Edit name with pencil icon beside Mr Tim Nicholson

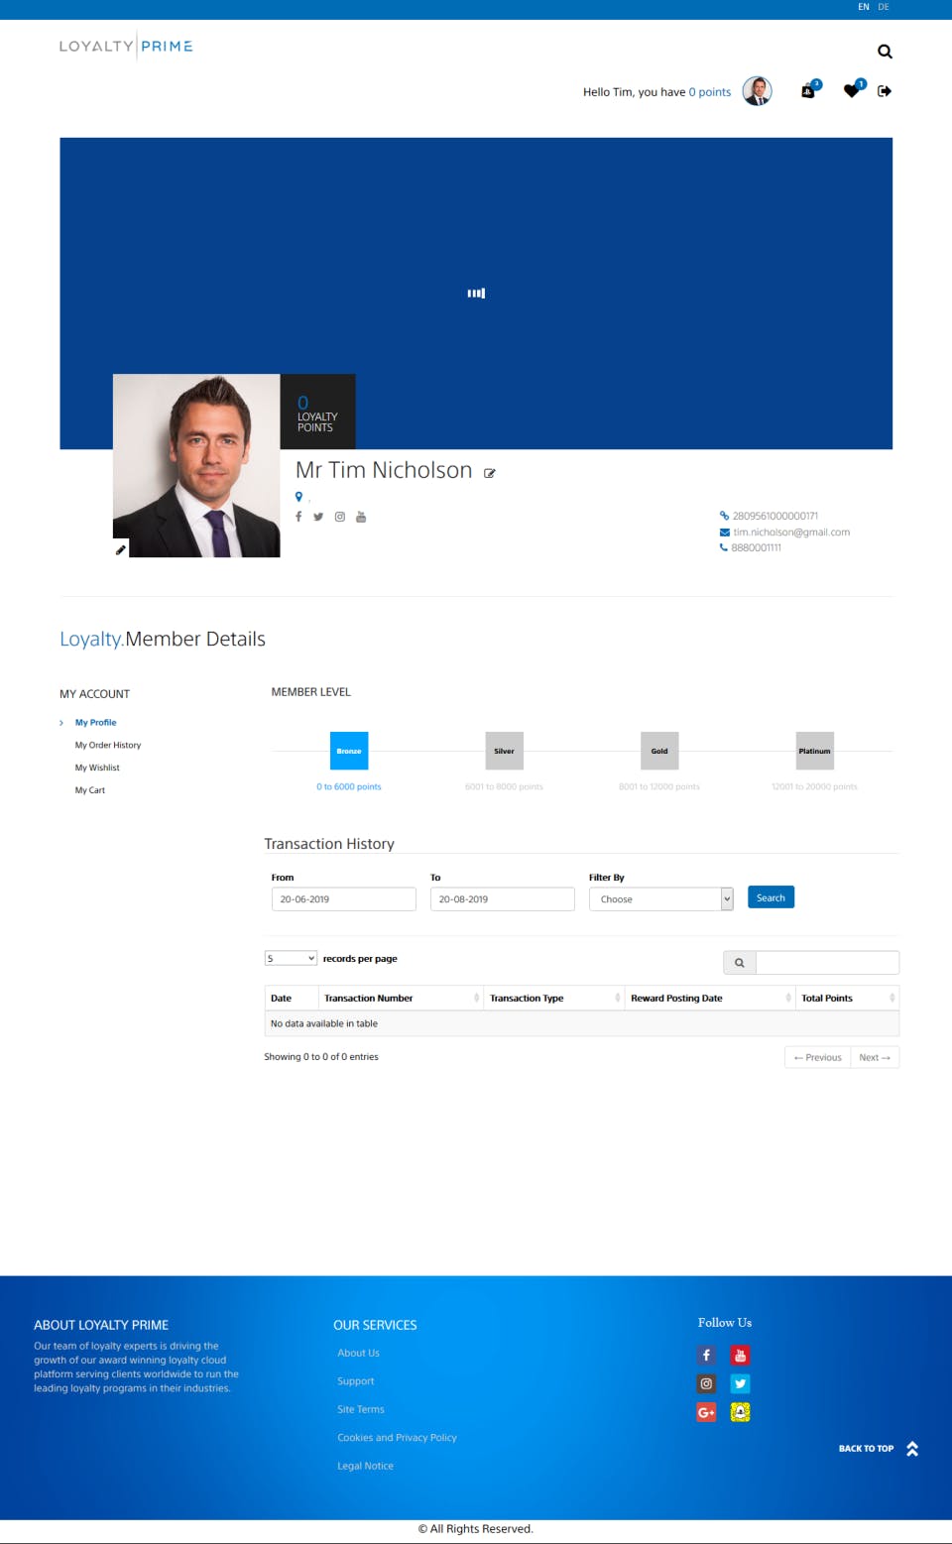click(490, 473)
